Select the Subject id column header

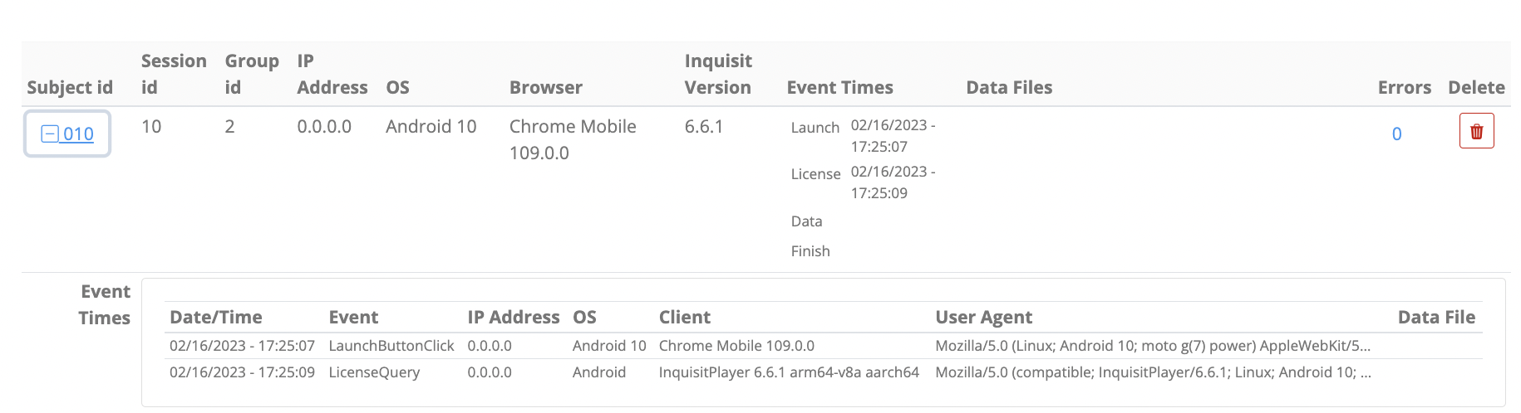pyautogui.click(x=70, y=87)
